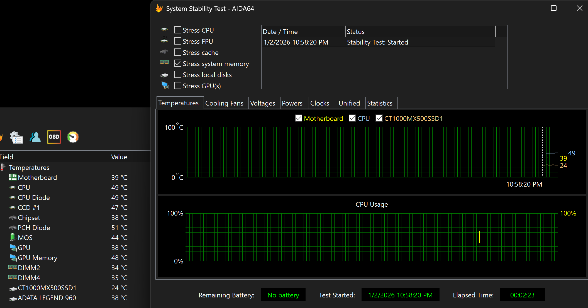
Task: Select the PCH Diode temperature row
Action: click(34, 228)
